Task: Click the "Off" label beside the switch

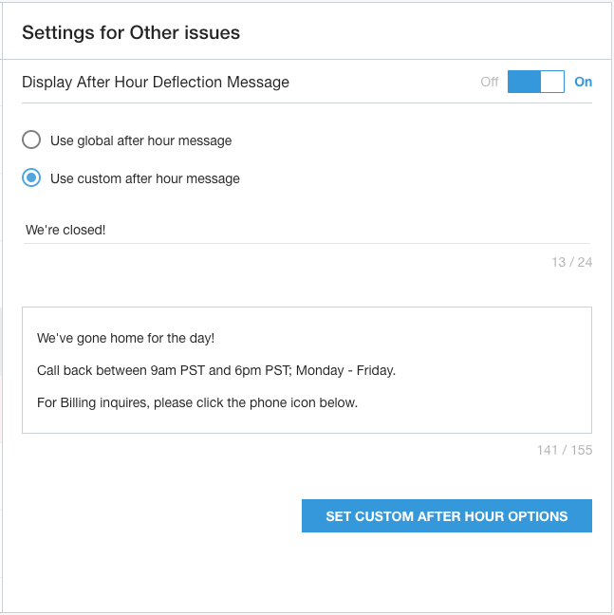Action: pyautogui.click(x=489, y=82)
